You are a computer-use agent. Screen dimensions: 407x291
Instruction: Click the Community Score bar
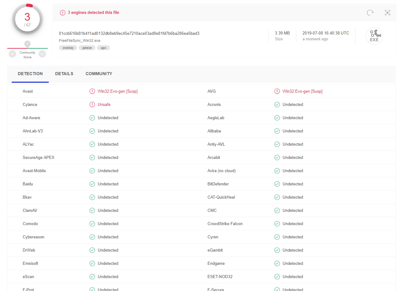[27, 48]
